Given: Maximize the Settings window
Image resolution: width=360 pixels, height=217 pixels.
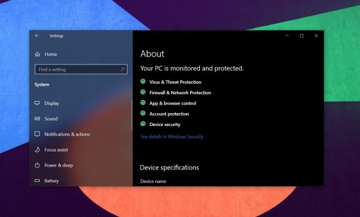Looking at the screenshot, I should 301,36.
